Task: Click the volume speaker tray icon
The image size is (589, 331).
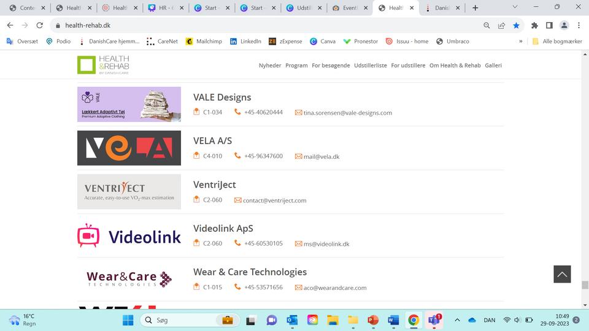Action: (517, 320)
